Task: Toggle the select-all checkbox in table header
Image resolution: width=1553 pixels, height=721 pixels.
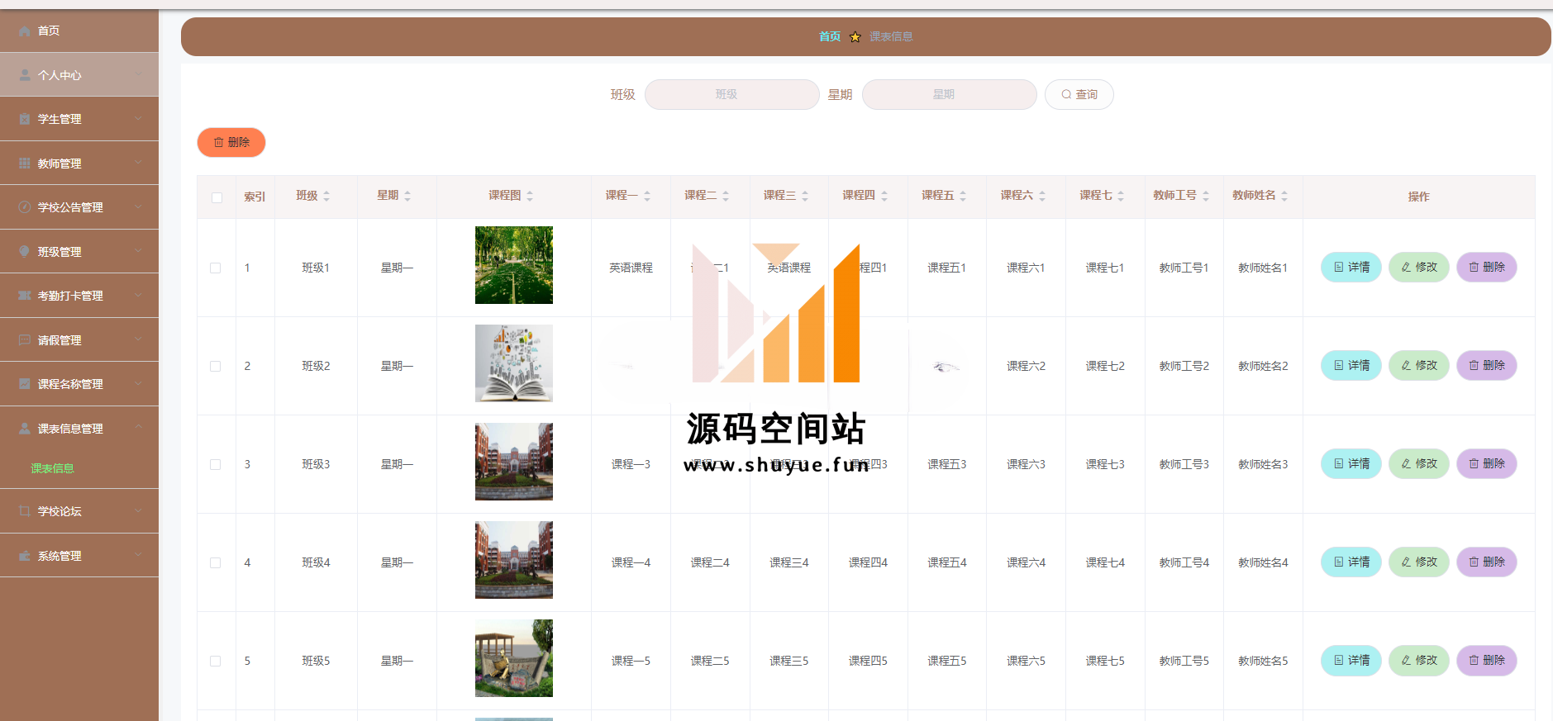Action: pos(217,197)
